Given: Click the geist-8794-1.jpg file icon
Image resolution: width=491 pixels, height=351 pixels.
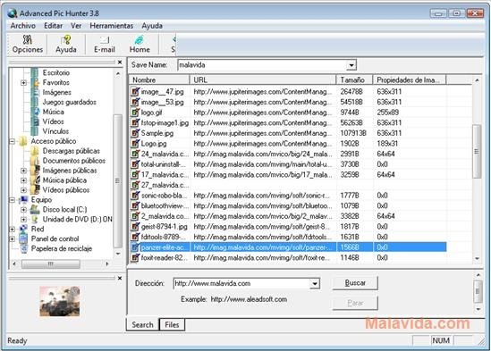Looking at the screenshot, I should click(x=135, y=226).
